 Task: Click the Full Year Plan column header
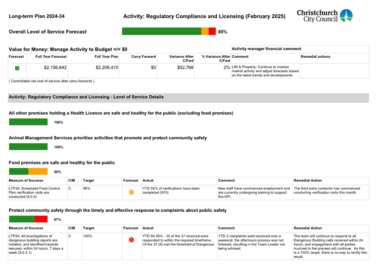pos(106,57)
